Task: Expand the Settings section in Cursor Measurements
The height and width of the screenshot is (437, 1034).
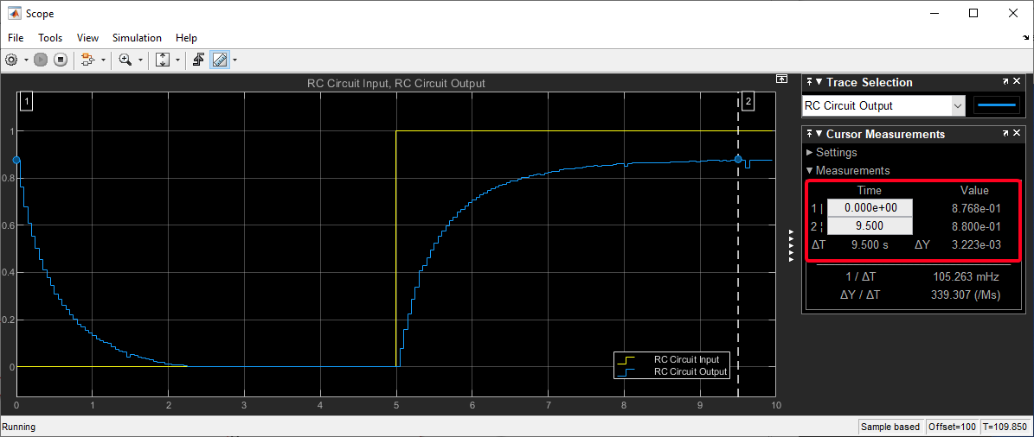Action: tap(836, 152)
